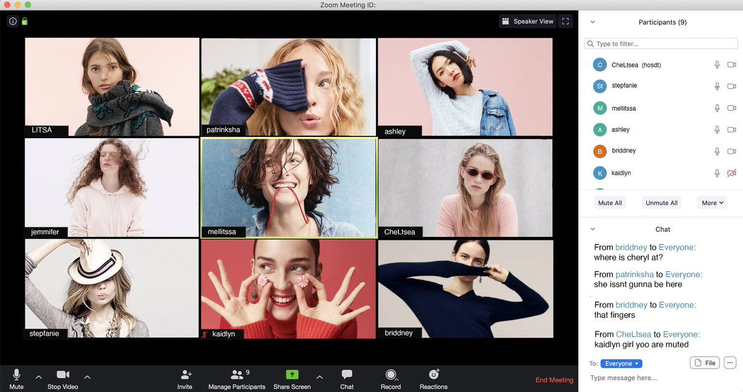The height and width of the screenshot is (392, 743).
Task: Click the green window zoom button
Action: 27,4
